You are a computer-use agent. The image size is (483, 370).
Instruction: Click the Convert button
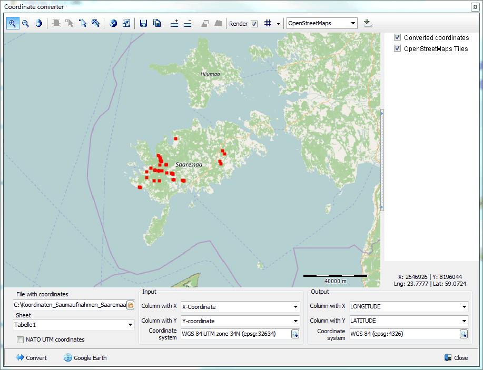click(32, 358)
